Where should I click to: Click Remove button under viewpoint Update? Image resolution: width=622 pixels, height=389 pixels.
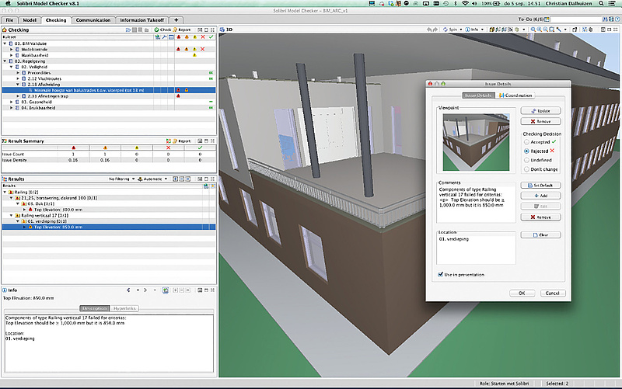click(x=540, y=121)
